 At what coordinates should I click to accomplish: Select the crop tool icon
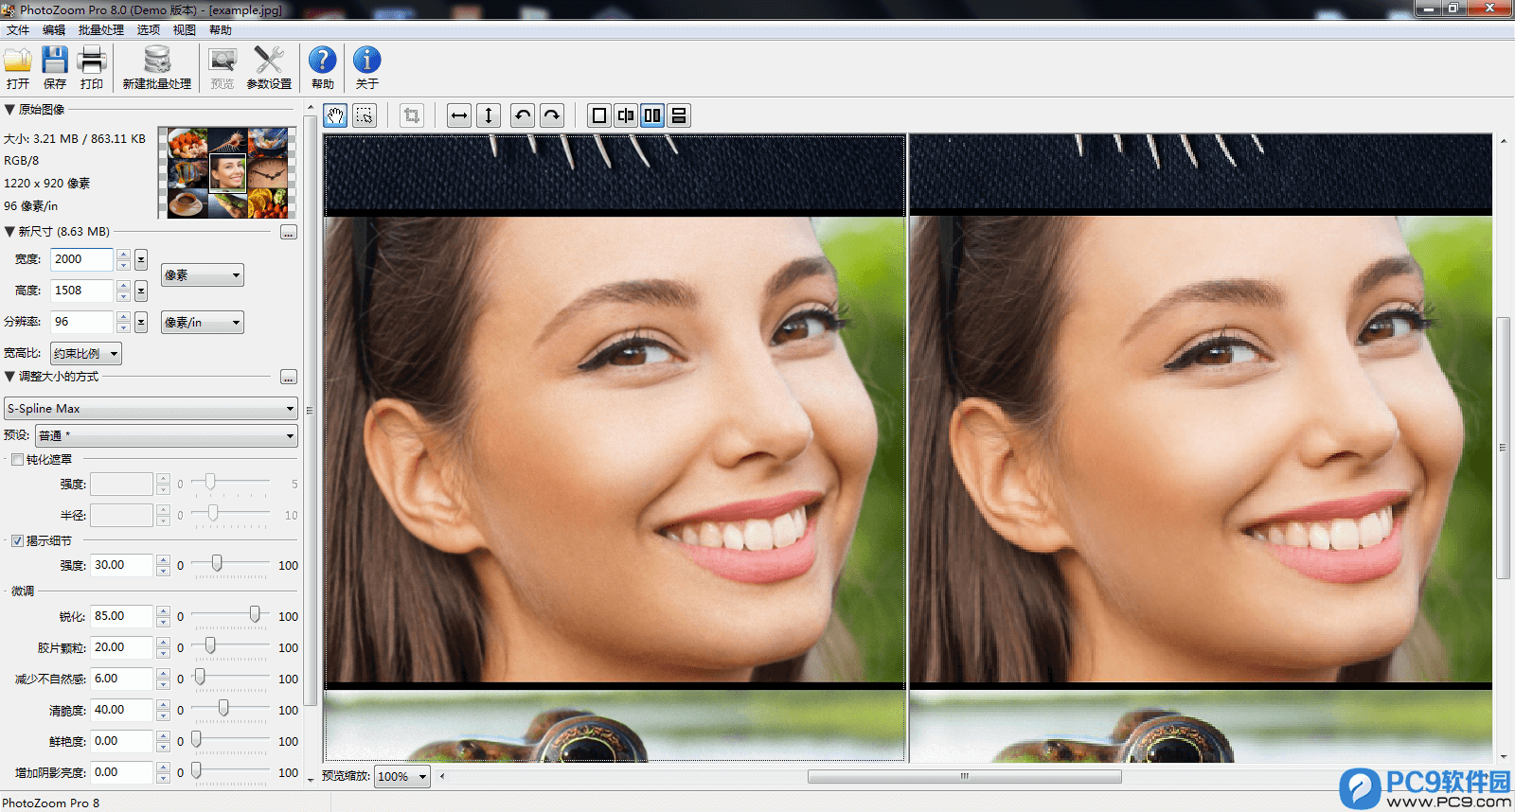click(412, 115)
